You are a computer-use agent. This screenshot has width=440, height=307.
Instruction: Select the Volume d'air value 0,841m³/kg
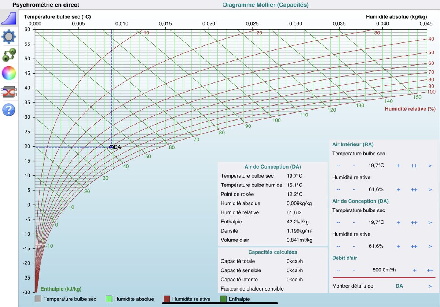(x=299, y=240)
